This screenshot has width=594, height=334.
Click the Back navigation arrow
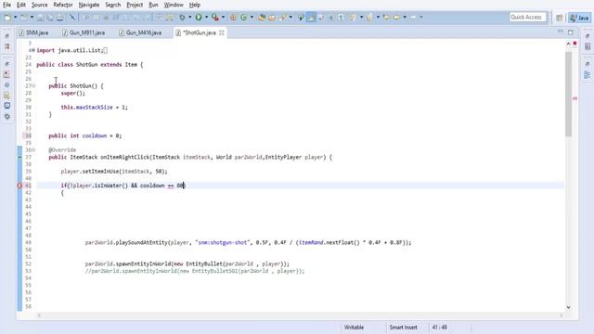396,18
